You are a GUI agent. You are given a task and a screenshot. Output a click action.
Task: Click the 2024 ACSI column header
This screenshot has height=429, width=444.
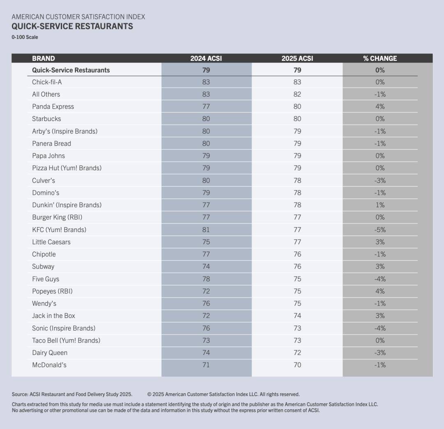206,58
